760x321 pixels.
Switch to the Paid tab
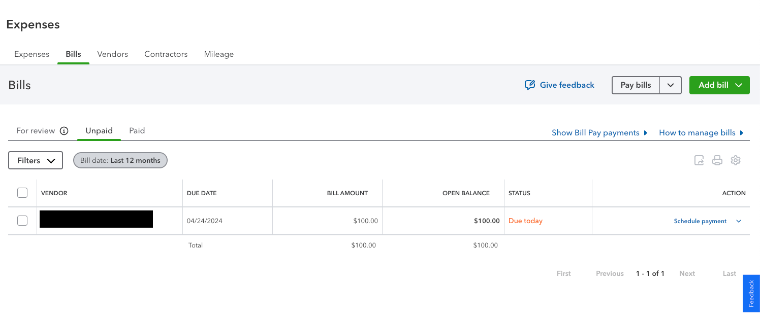pyautogui.click(x=137, y=131)
